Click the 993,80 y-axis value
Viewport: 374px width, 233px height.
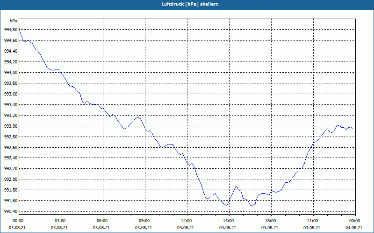click(11, 83)
